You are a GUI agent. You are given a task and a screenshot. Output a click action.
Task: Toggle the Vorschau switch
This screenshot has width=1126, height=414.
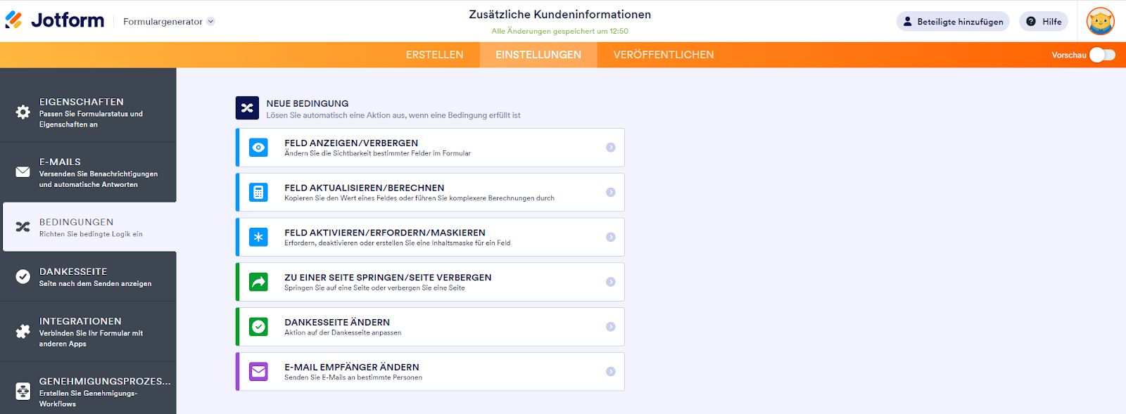[x=1102, y=55]
